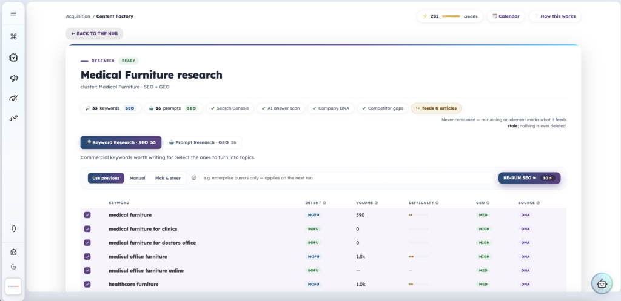Screen dimensions: 621x301
Task: Click the 'feeds 0 articles' chip
Action: (436, 108)
